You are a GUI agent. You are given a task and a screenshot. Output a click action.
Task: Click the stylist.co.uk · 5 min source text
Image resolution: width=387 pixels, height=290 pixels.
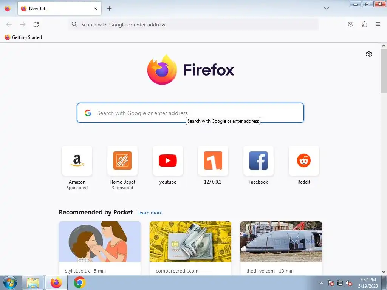[85, 271]
